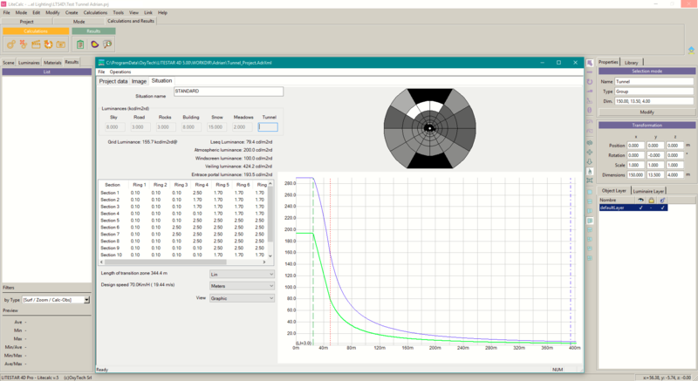Toggle defaultLayer calculation checkmark
The width and height of the screenshot is (698, 381).
coord(662,208)
